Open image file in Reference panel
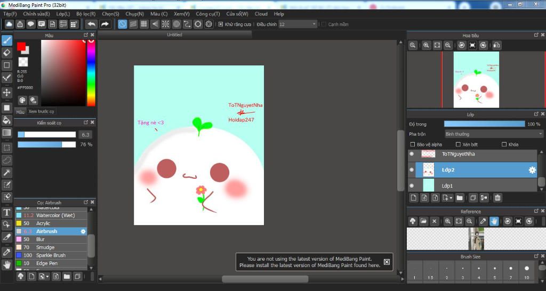The image size is (546, 291). 423,221
